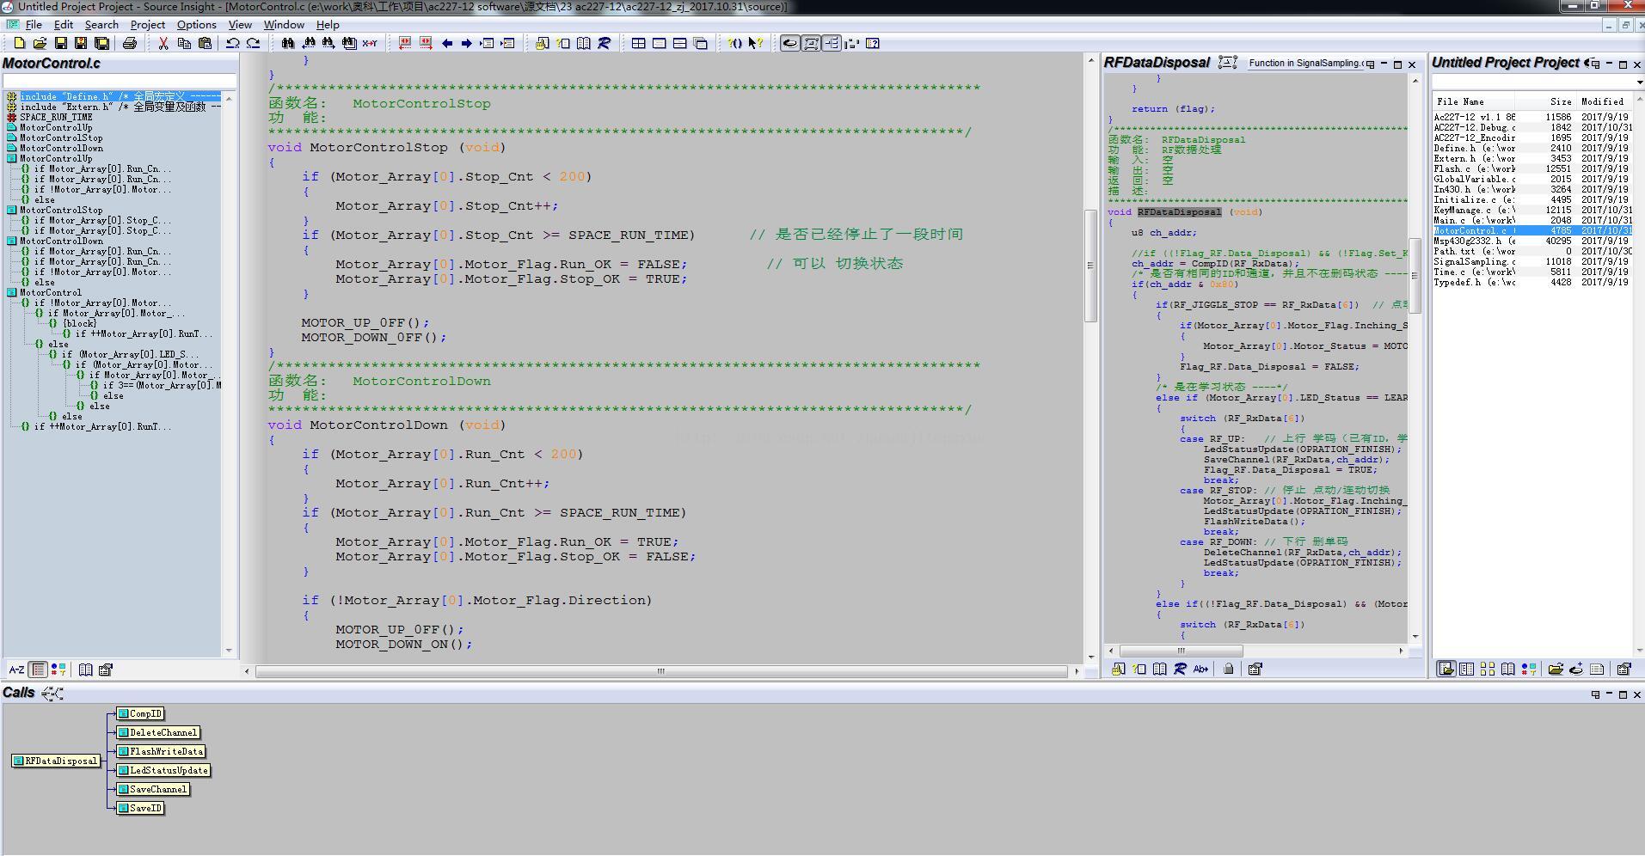
Task: Click the Replace X-Y icon
Action: point(370,43)
